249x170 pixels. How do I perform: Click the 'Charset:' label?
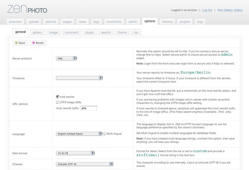[x=17, y=164]
